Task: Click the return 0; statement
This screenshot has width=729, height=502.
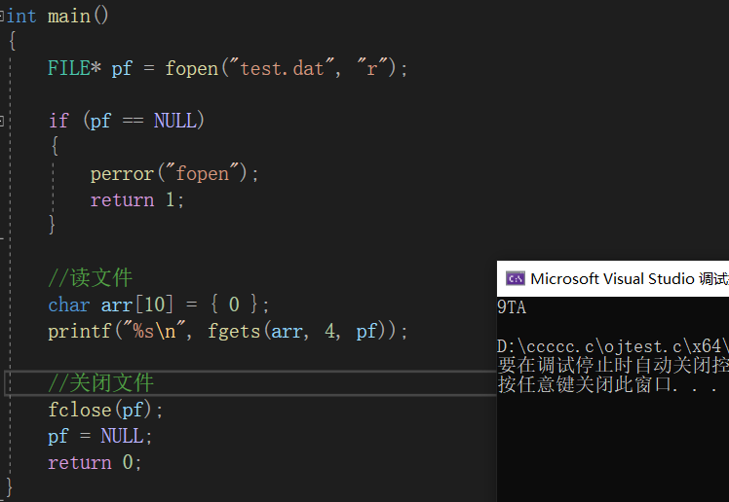Action: click(x=95, y=462)
